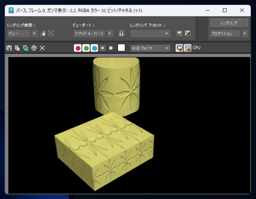The height and width of the screenshot is (199, 256).
Task: Toggle the lock to viewport icon
Action: (x=121, y=33)
